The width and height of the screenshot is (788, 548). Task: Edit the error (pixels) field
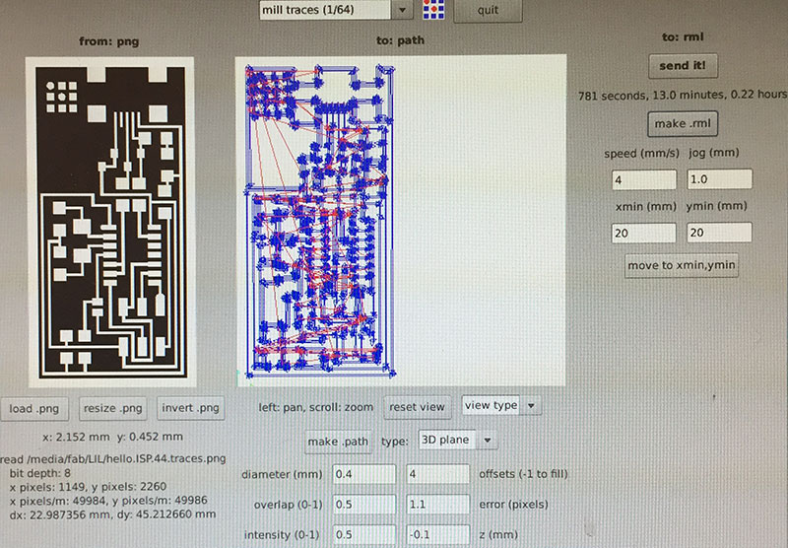click(437, 505)
